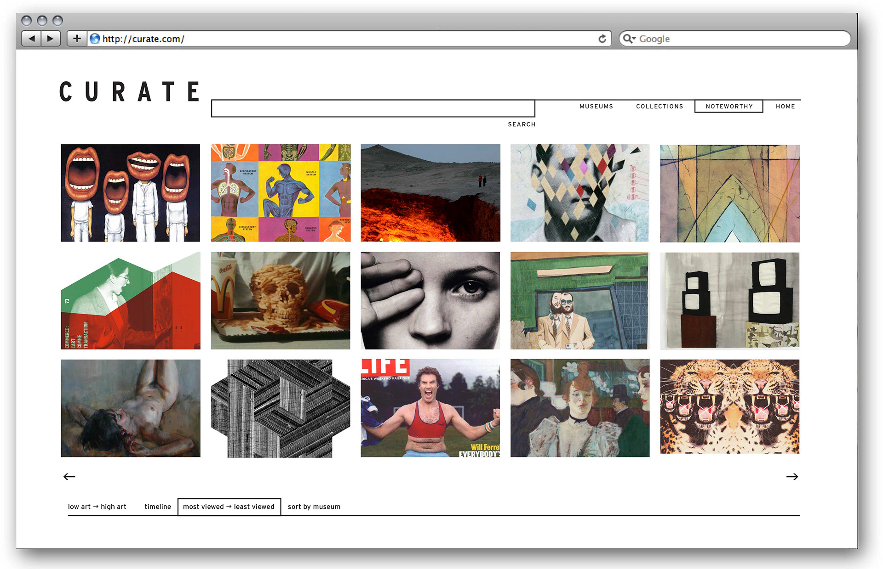This screenshot has height=569, width=883.
Task: Open the COLLECTIONS nav item
Action: click(659, 106)
